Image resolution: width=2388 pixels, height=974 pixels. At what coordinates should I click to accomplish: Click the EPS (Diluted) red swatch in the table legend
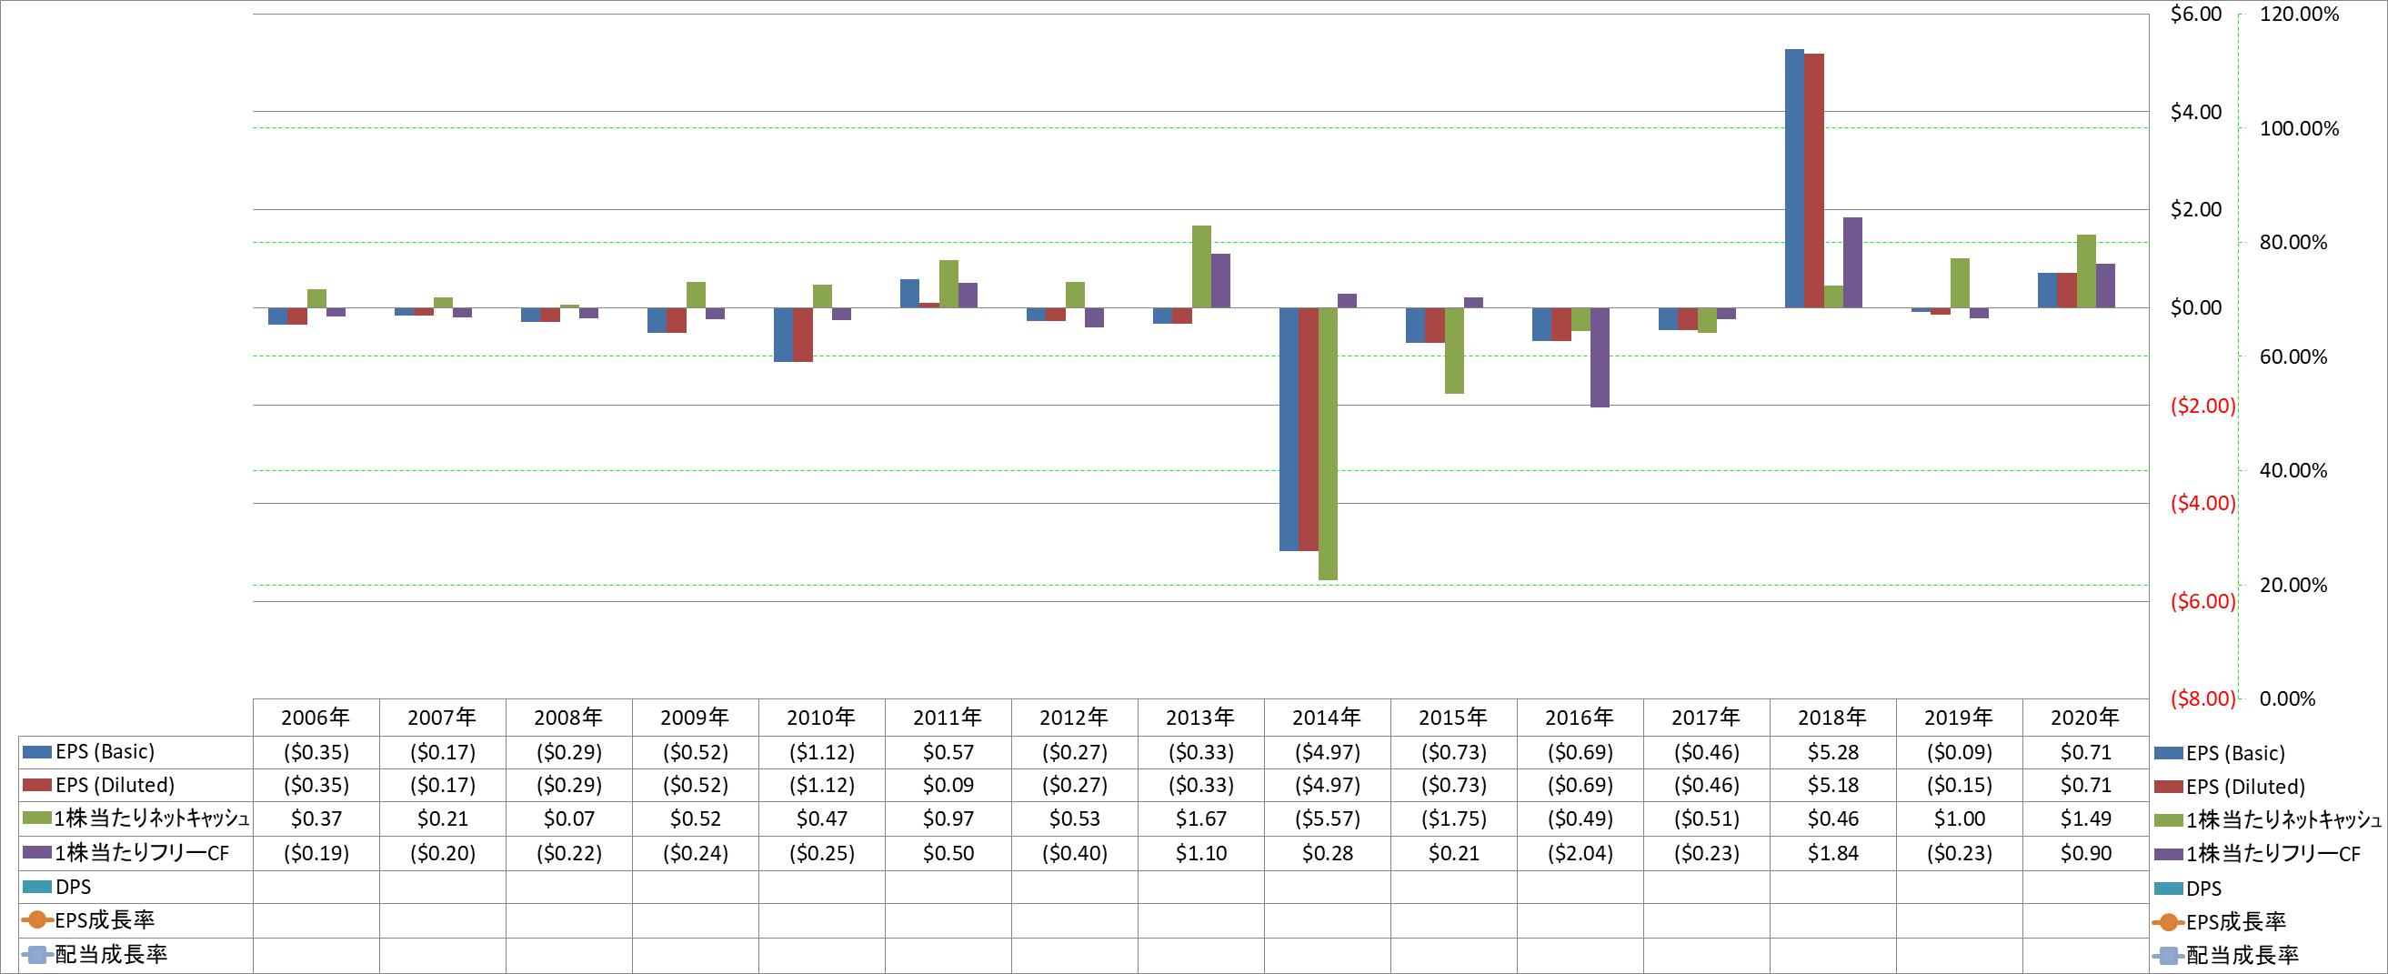click(x=37, y=785)
